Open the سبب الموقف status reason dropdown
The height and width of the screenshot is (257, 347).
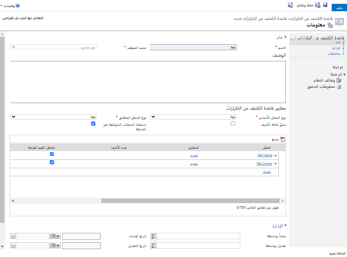click(x=54, y=47)
